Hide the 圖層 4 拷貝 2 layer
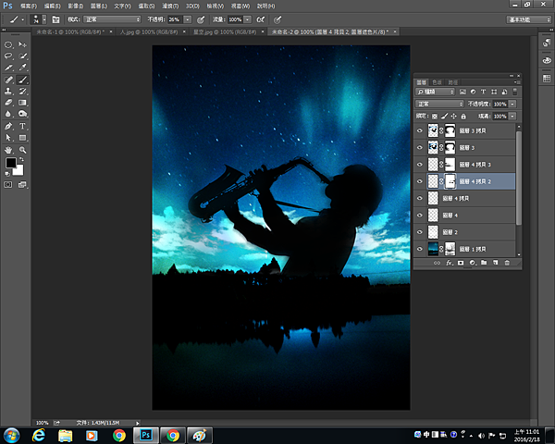 coord(420,181)
